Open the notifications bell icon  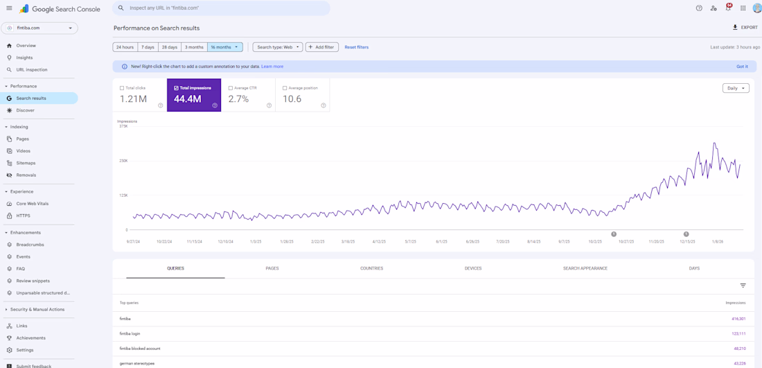tap(728, 8)
